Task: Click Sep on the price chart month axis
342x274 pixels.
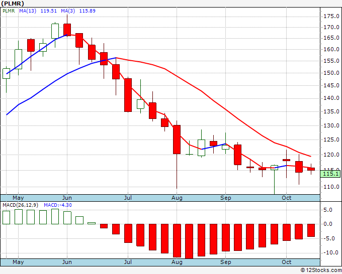Action: pyautogui.click(x=225, y=198)
